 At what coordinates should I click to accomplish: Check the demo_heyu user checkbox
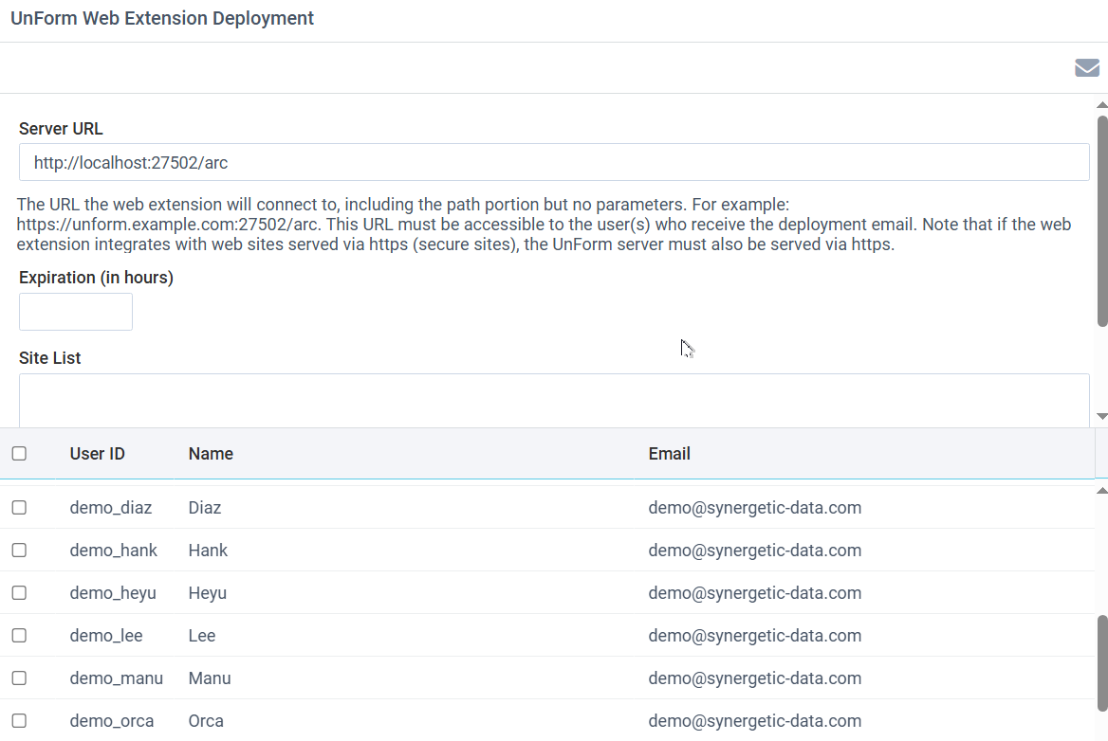pyautogui.click(x=19, y=593)
